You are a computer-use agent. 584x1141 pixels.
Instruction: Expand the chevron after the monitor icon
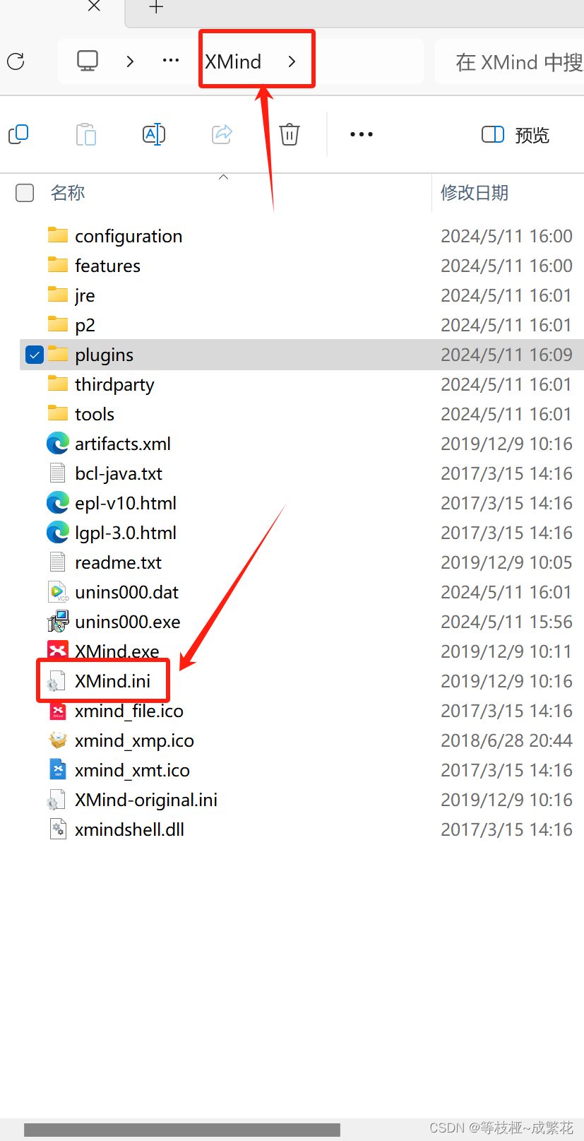click(130, 61)
